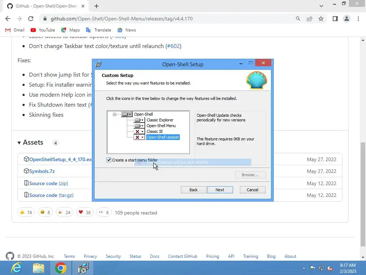Click the hooray reaction 24
This screenshot has width=366, height=275.
coord(64,212)
